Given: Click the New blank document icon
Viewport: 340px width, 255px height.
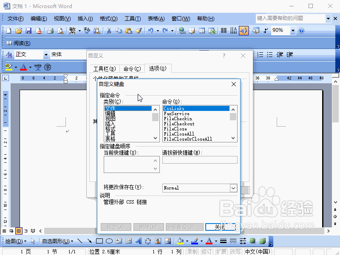Looking at the screenshot, I should click(9, 31).
